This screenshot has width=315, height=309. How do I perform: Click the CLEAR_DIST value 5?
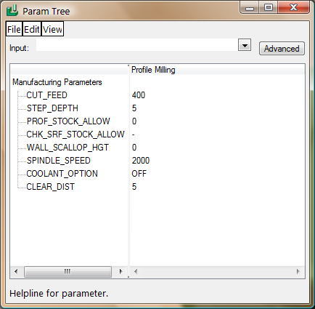[134, 187]
